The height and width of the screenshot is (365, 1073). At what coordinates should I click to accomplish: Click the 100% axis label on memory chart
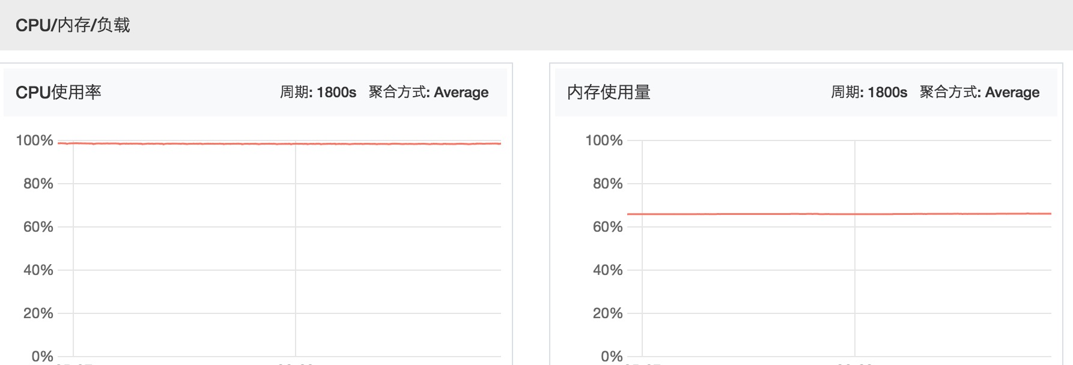[x=604, y=140]
